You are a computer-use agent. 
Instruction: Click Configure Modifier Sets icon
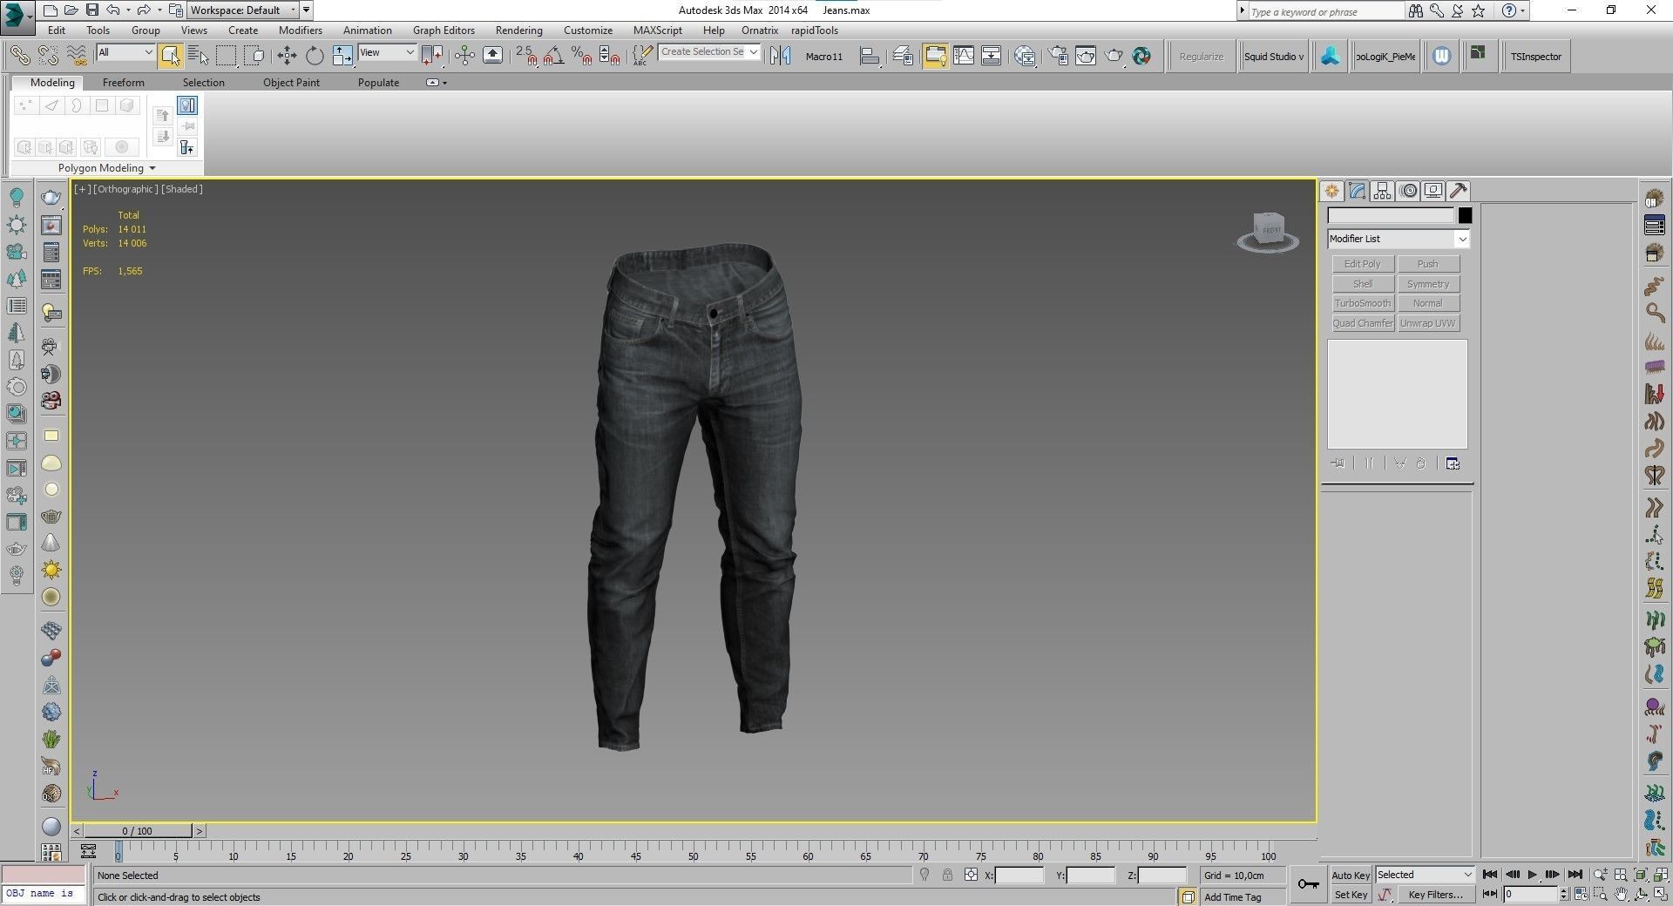pos(1453,463)
